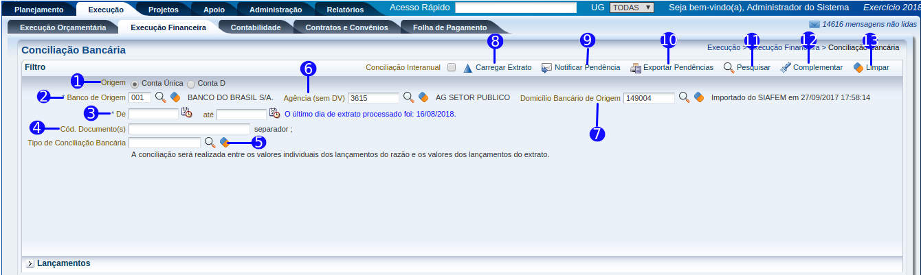The height and width of the screenshot is (275, 921).
Task: Click the eraser icon next to Agência field
Action: coord(423,97)
